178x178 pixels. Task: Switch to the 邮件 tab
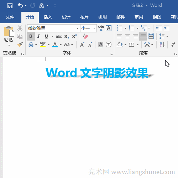(121, 17)
